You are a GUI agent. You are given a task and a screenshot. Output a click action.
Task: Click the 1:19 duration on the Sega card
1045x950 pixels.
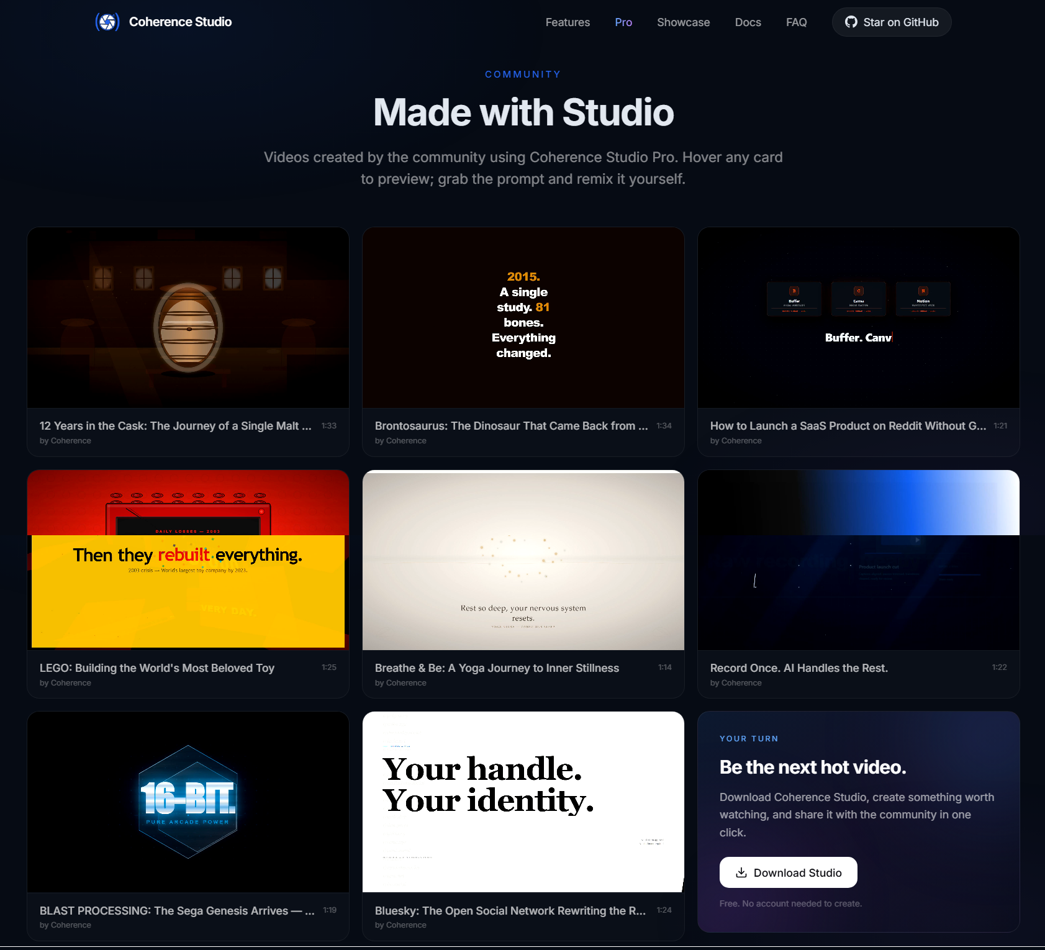[x=330, y=910]
